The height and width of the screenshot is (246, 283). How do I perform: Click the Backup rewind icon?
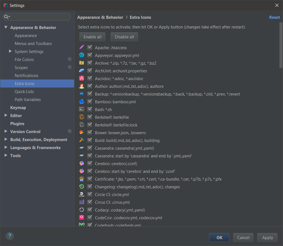(x=82, y=94)
